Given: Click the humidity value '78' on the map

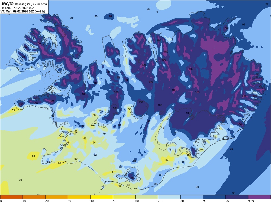Looking at the screenshot, I should click(170, 149).
